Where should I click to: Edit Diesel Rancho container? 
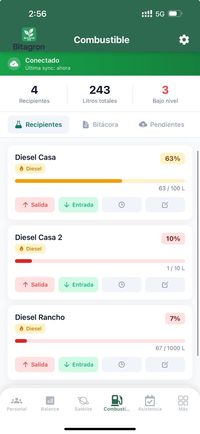pyautogui.click(x=165, y=364)
